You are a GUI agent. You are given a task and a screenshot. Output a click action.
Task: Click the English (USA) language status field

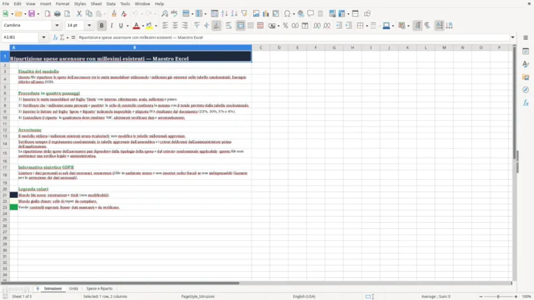[304, 297]
